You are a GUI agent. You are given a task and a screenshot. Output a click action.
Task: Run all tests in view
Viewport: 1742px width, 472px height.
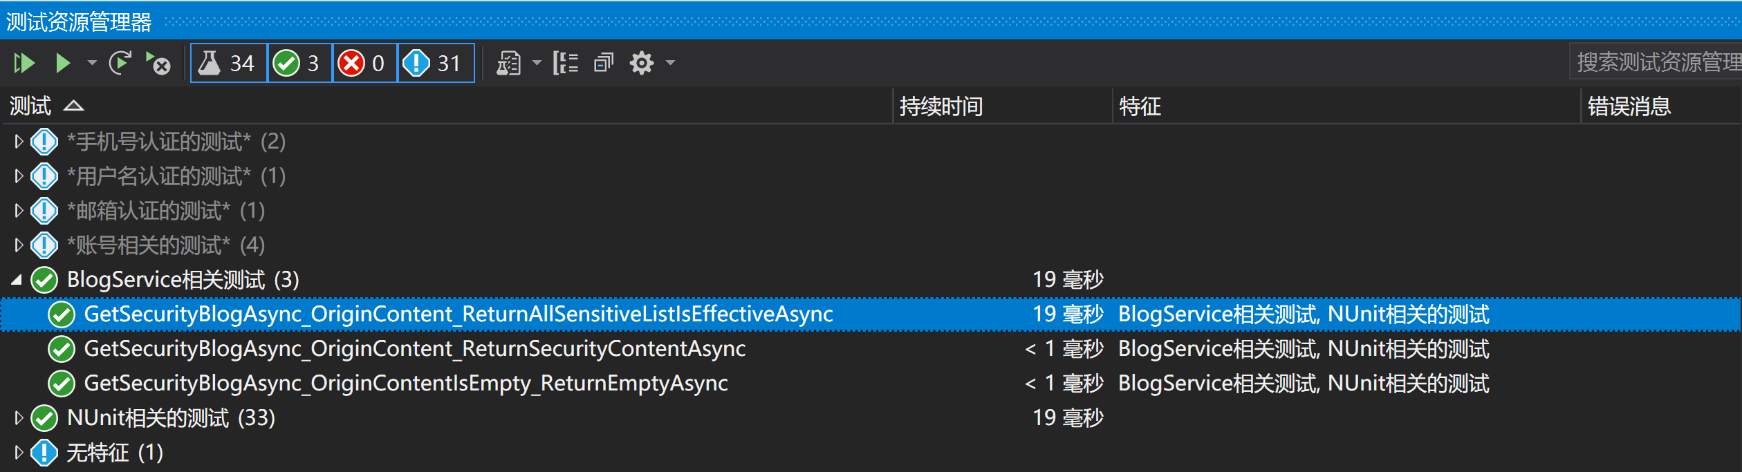(24, 64)
